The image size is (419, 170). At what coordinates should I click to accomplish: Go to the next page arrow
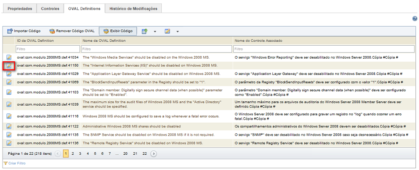(x=153, y=153)
